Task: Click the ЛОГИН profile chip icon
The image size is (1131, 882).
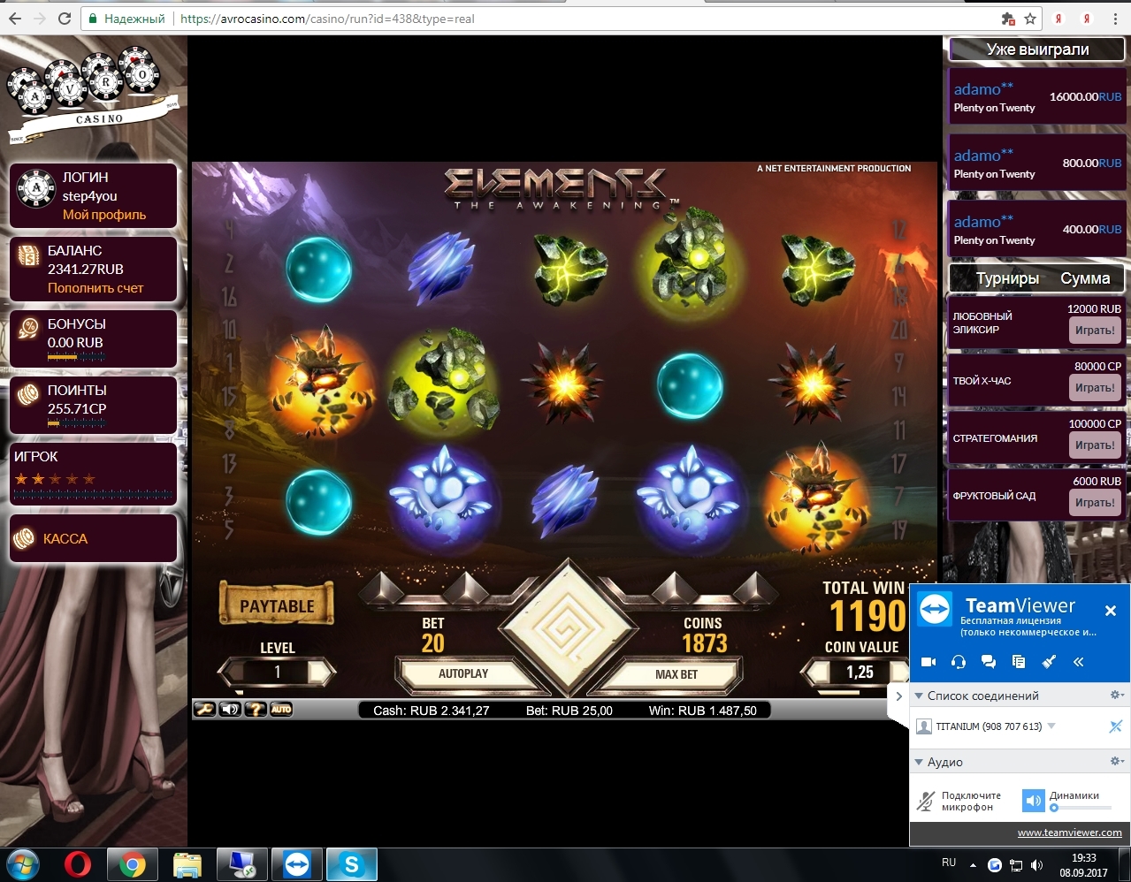Action: coord(36,187)
